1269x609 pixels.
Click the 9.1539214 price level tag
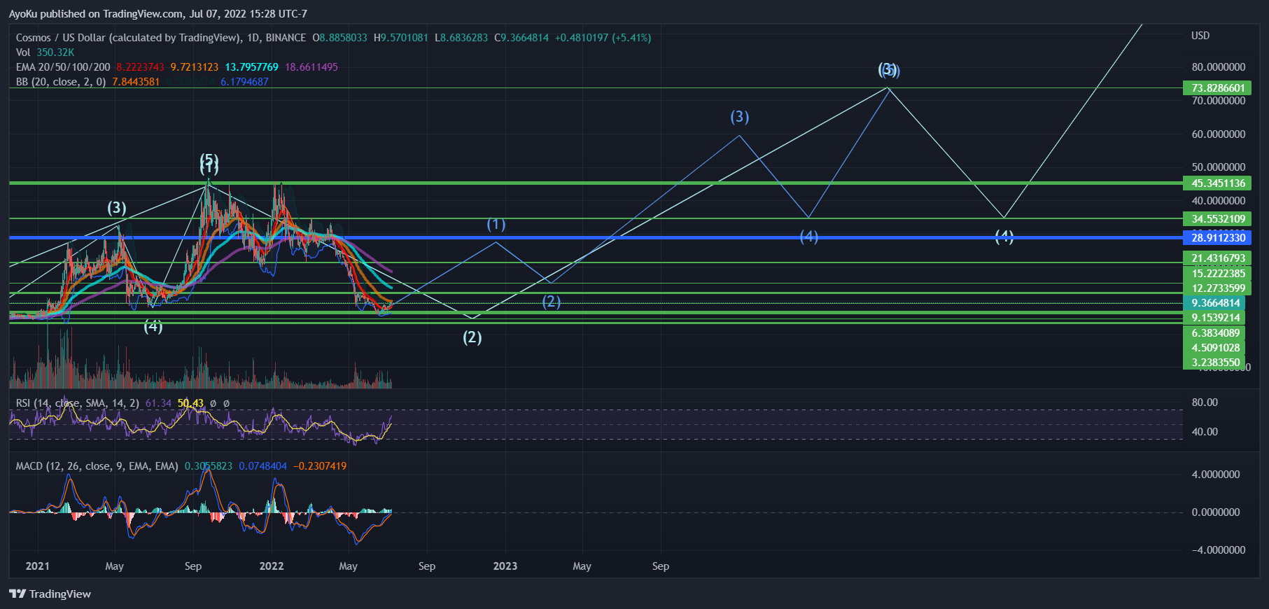[x=1214, y=317]
